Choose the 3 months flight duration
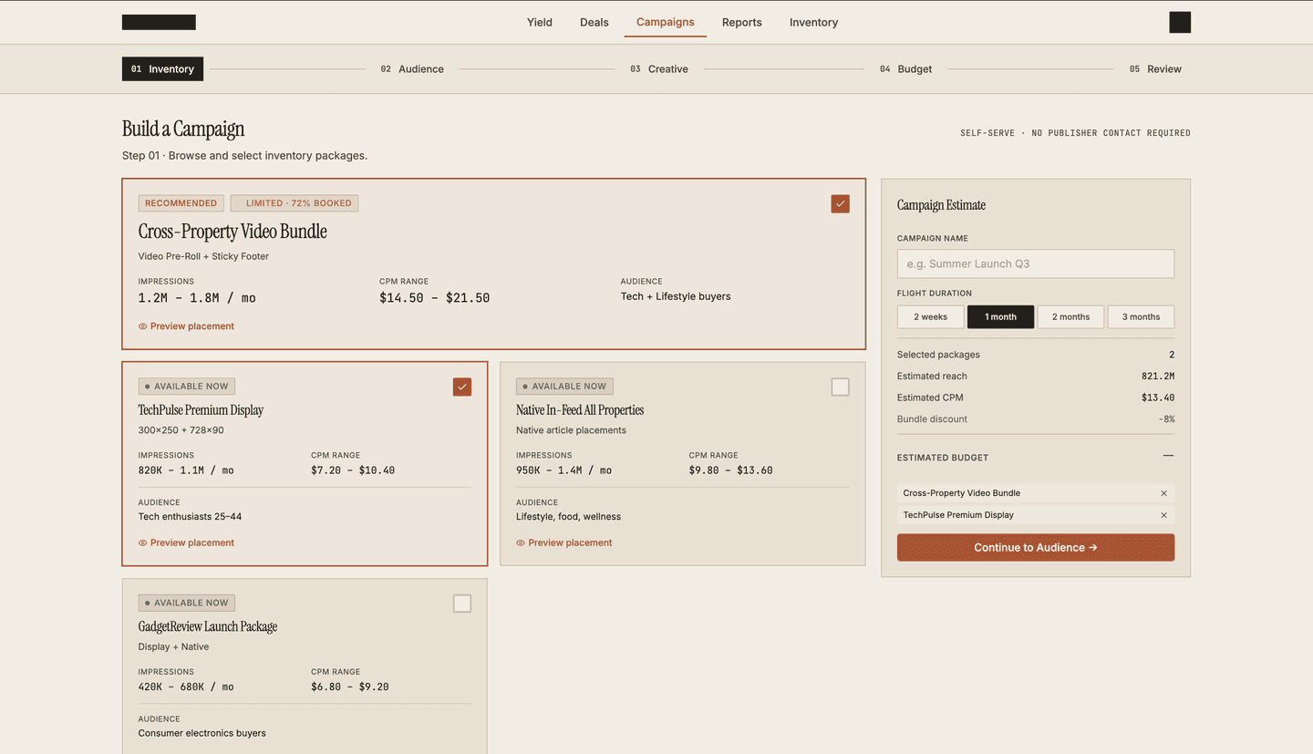Viewport: 1313px width, 754px height. (x=1141, y=316)
